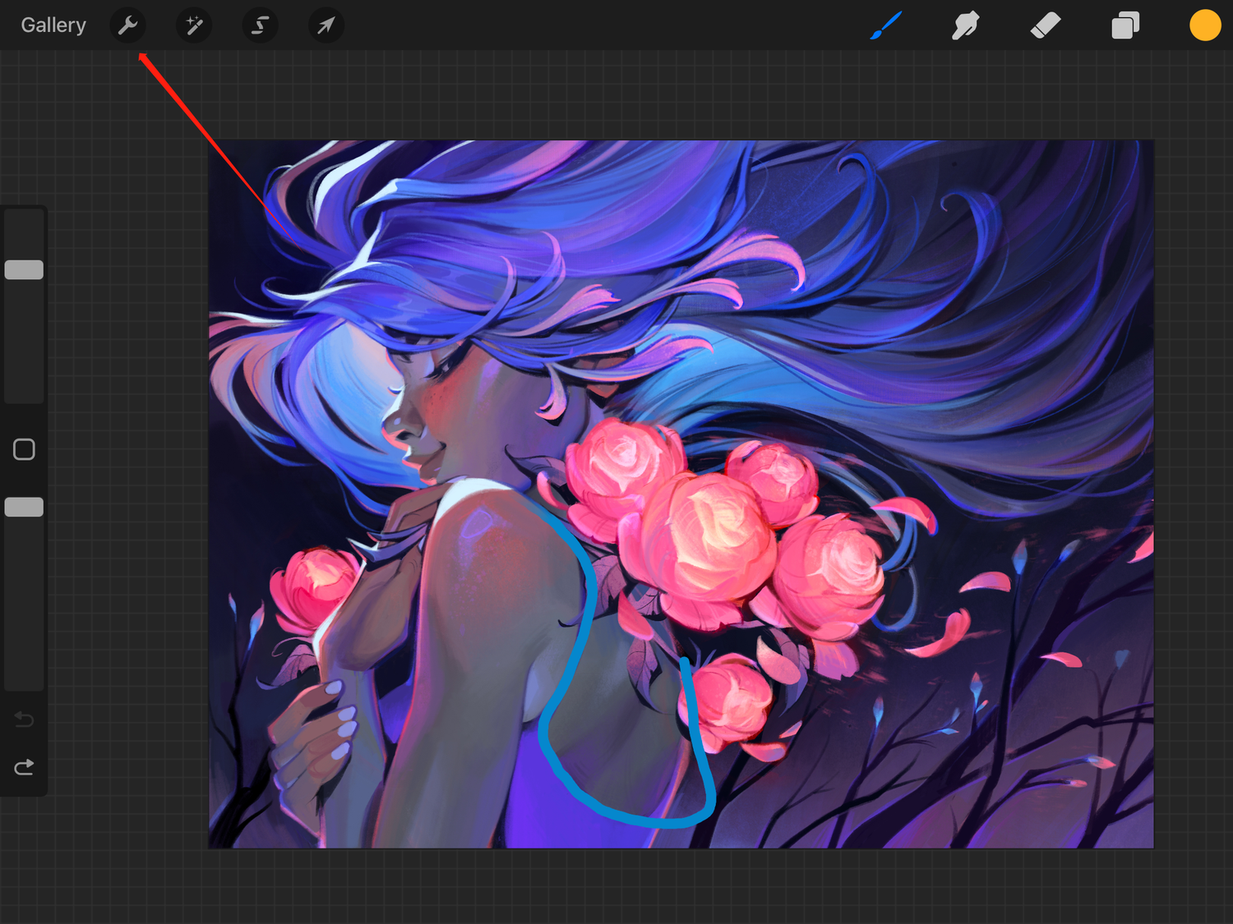Screen dimensions: 1233x924
Task: Open the Actions menu with the wrench icon
Action: 127,25
